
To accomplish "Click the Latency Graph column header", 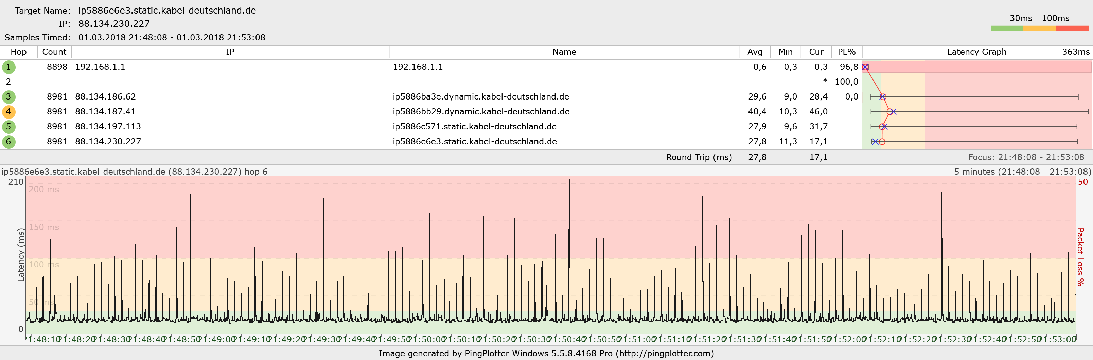I will [977, 52].
